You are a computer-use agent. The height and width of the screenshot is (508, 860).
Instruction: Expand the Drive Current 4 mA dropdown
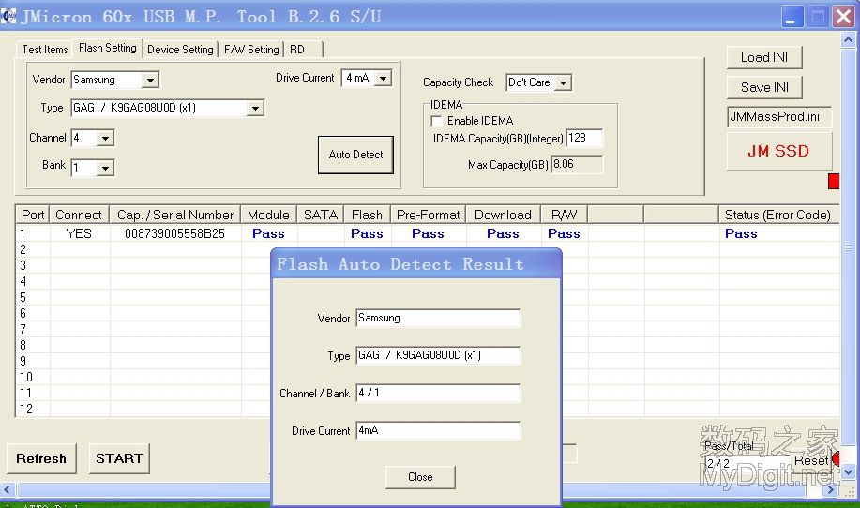[384, 79]
